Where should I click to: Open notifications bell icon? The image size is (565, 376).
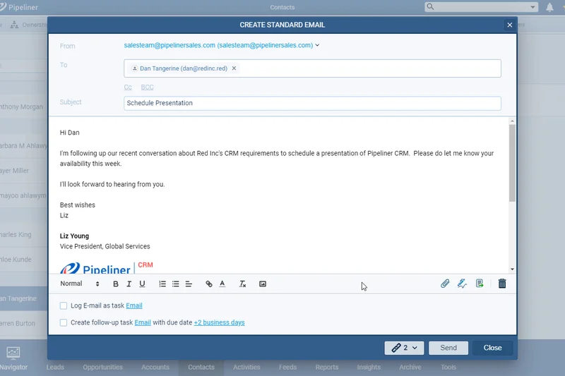(549, 7)
